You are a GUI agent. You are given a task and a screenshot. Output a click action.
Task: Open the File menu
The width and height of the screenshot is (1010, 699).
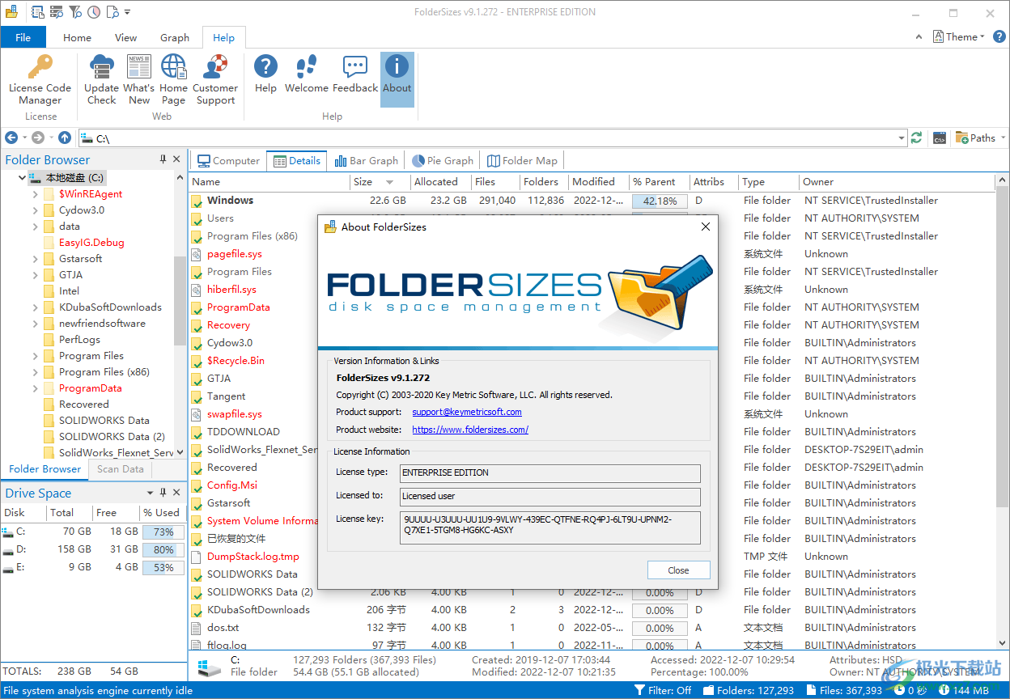(23, 37)
